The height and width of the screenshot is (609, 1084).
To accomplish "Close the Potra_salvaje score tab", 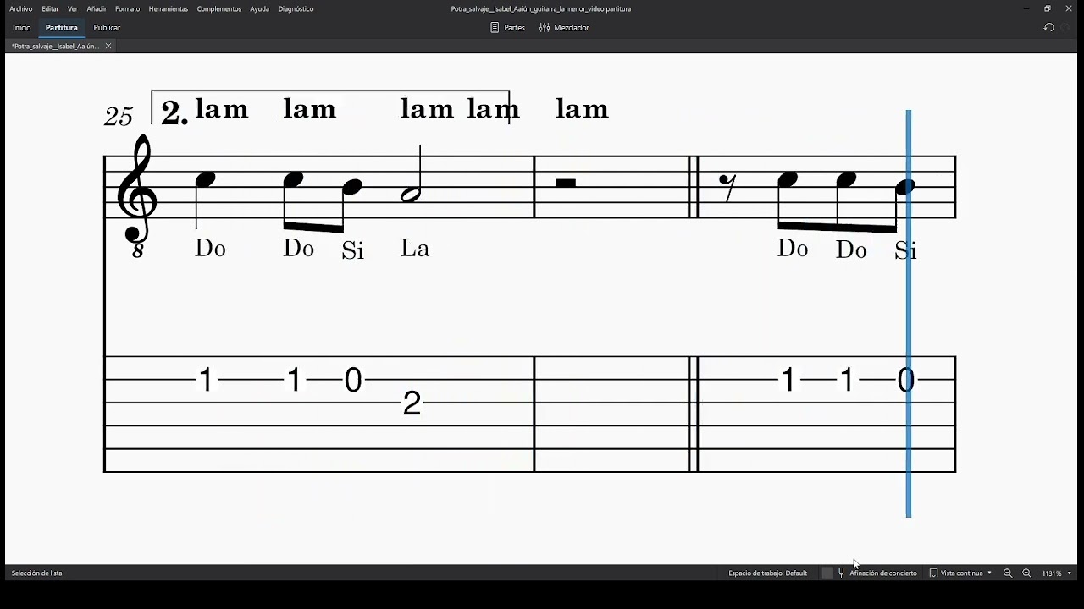I will (x=108, y=47).
